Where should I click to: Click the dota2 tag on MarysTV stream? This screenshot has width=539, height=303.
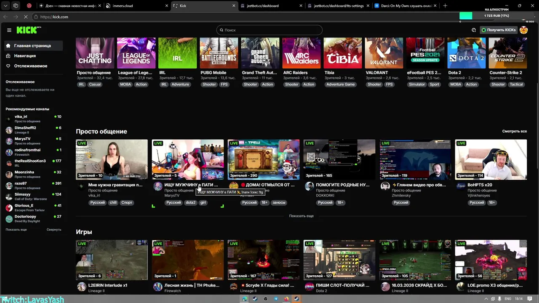[190, 202]
